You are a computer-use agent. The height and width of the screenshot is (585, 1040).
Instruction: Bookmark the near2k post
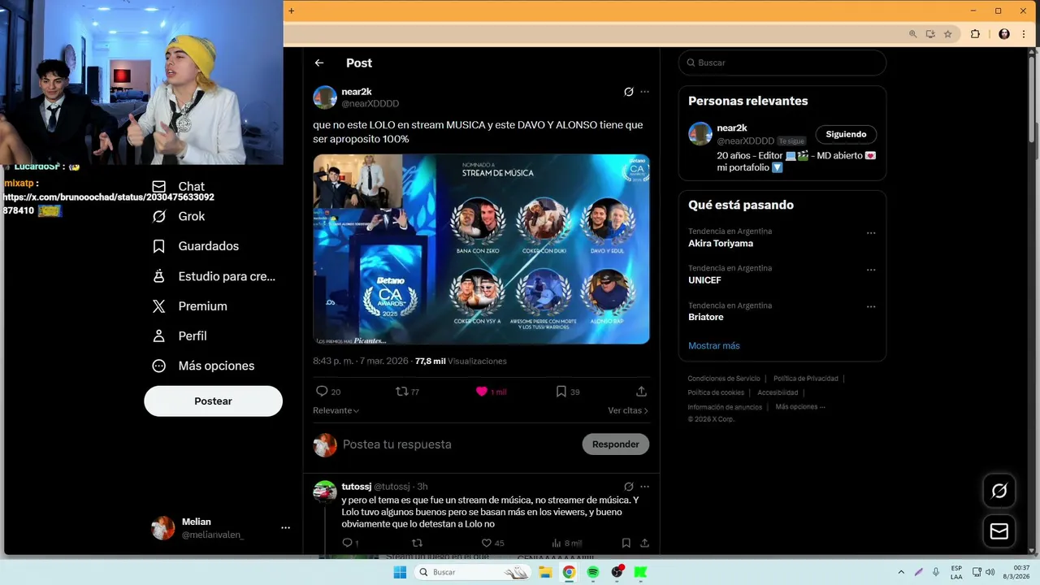(x=561, y=392)
